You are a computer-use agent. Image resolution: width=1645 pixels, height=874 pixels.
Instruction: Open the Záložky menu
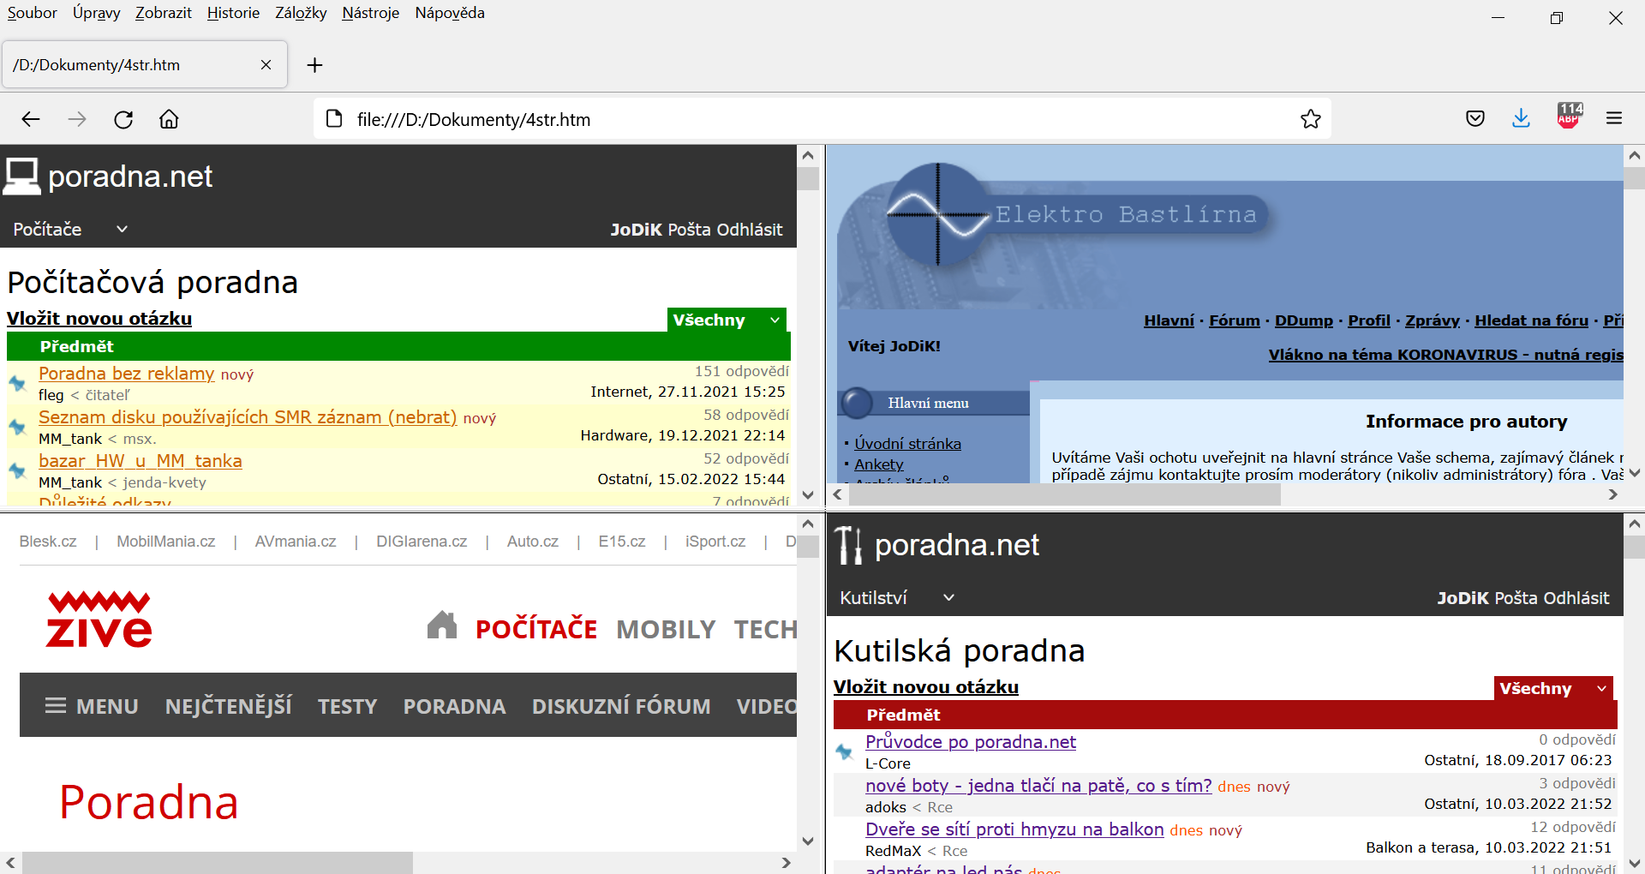(301, 13)
